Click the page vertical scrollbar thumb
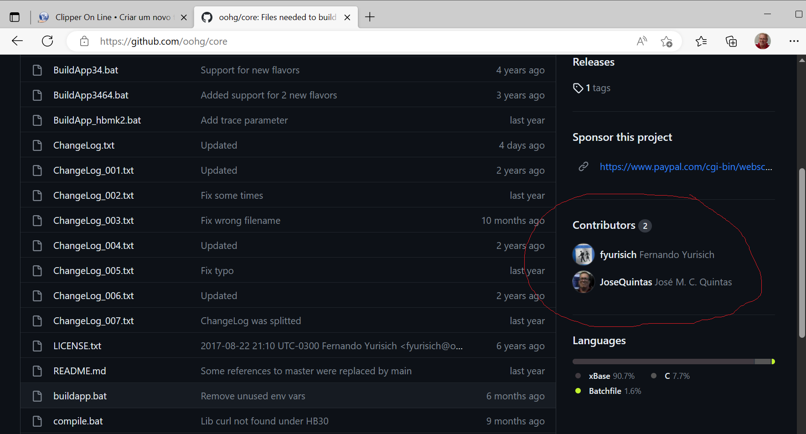Viewport: 806px width, 434px height. [x=802, y=253]
